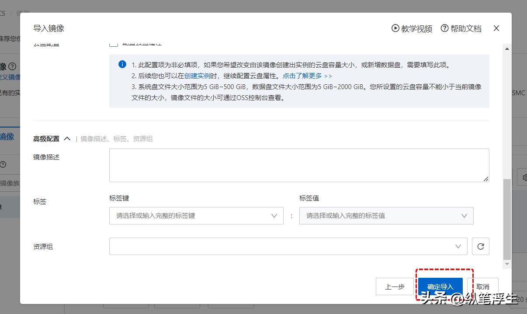Image resolution: width=527 pixels, height=314 pixels.
Task: Enable the 配置数据盘属性 checkbox
Action: click(x=114, y=43)
